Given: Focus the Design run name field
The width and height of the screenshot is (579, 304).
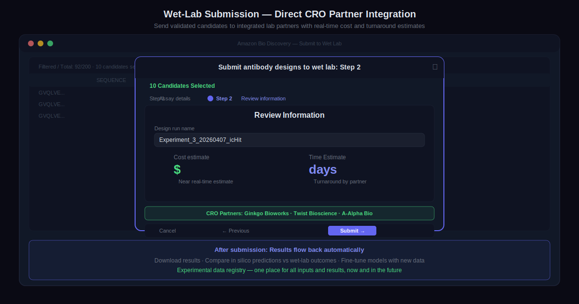Looking at the screenshot, I should click(x=289, y=140).
